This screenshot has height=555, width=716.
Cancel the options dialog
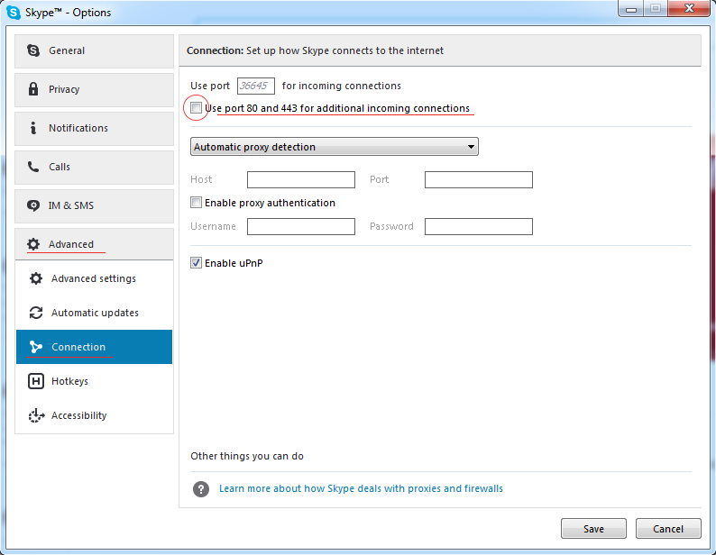pyautogui.click(x=668, y=529)
